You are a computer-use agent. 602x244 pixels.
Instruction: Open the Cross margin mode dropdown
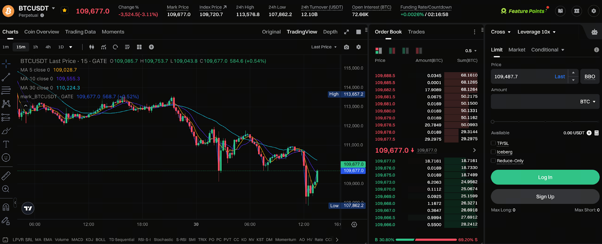click(x=501, y=32)
